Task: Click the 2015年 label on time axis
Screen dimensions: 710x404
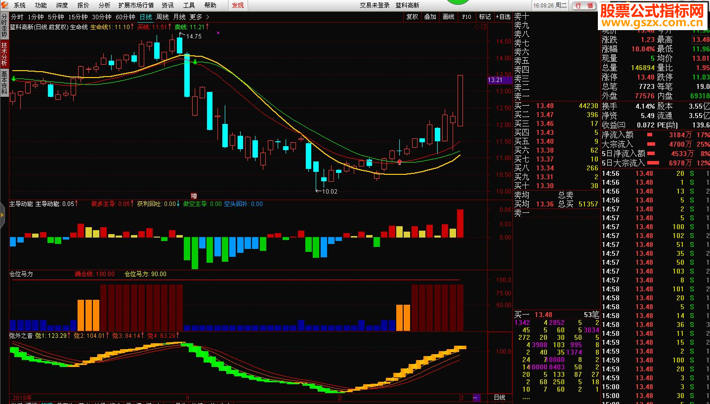Action: click(22, 398)
